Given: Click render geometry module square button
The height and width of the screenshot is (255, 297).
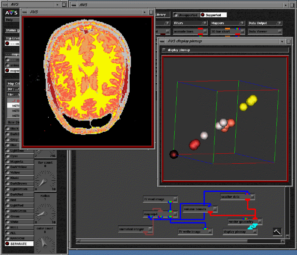Looking at the screenshot, I should coord(260,221).
